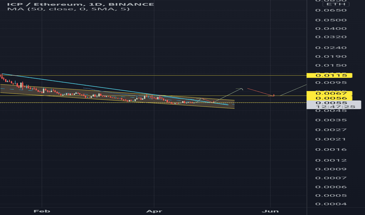The image size is (365, 215).
Task: Click the 0.0650 price scale value
Action: point(331,10)
